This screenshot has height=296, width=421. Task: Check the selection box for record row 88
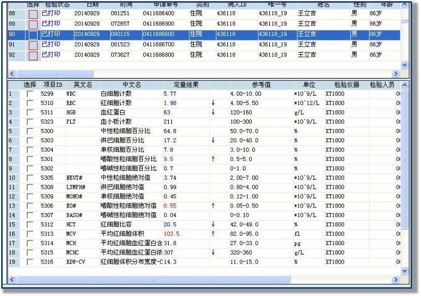pyautogui.click(x=33, y=14)
